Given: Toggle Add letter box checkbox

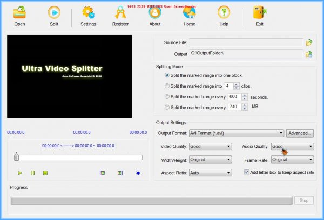Looking at the screenshot, I should tap(246, 172).
